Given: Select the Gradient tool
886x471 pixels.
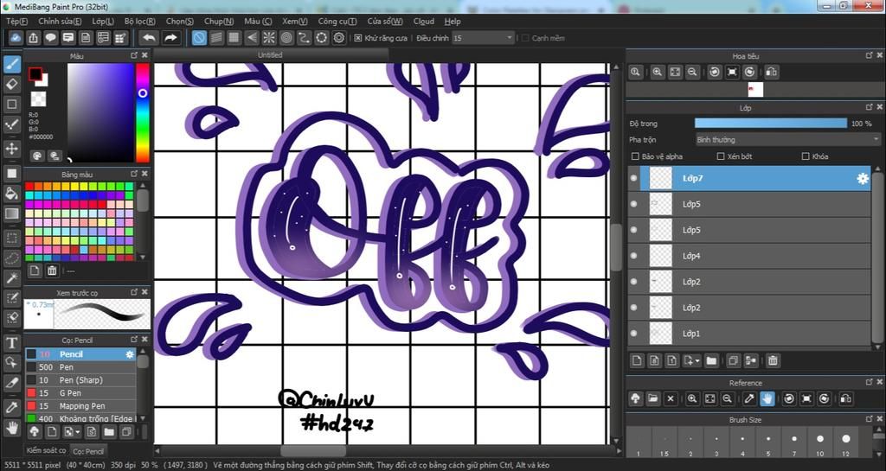Looking at the screenshot, I should coord(12,213).
